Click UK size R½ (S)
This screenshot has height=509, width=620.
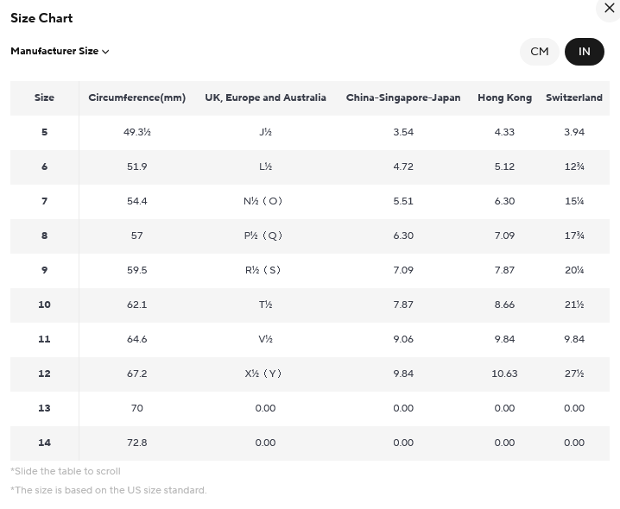point(263,270)
